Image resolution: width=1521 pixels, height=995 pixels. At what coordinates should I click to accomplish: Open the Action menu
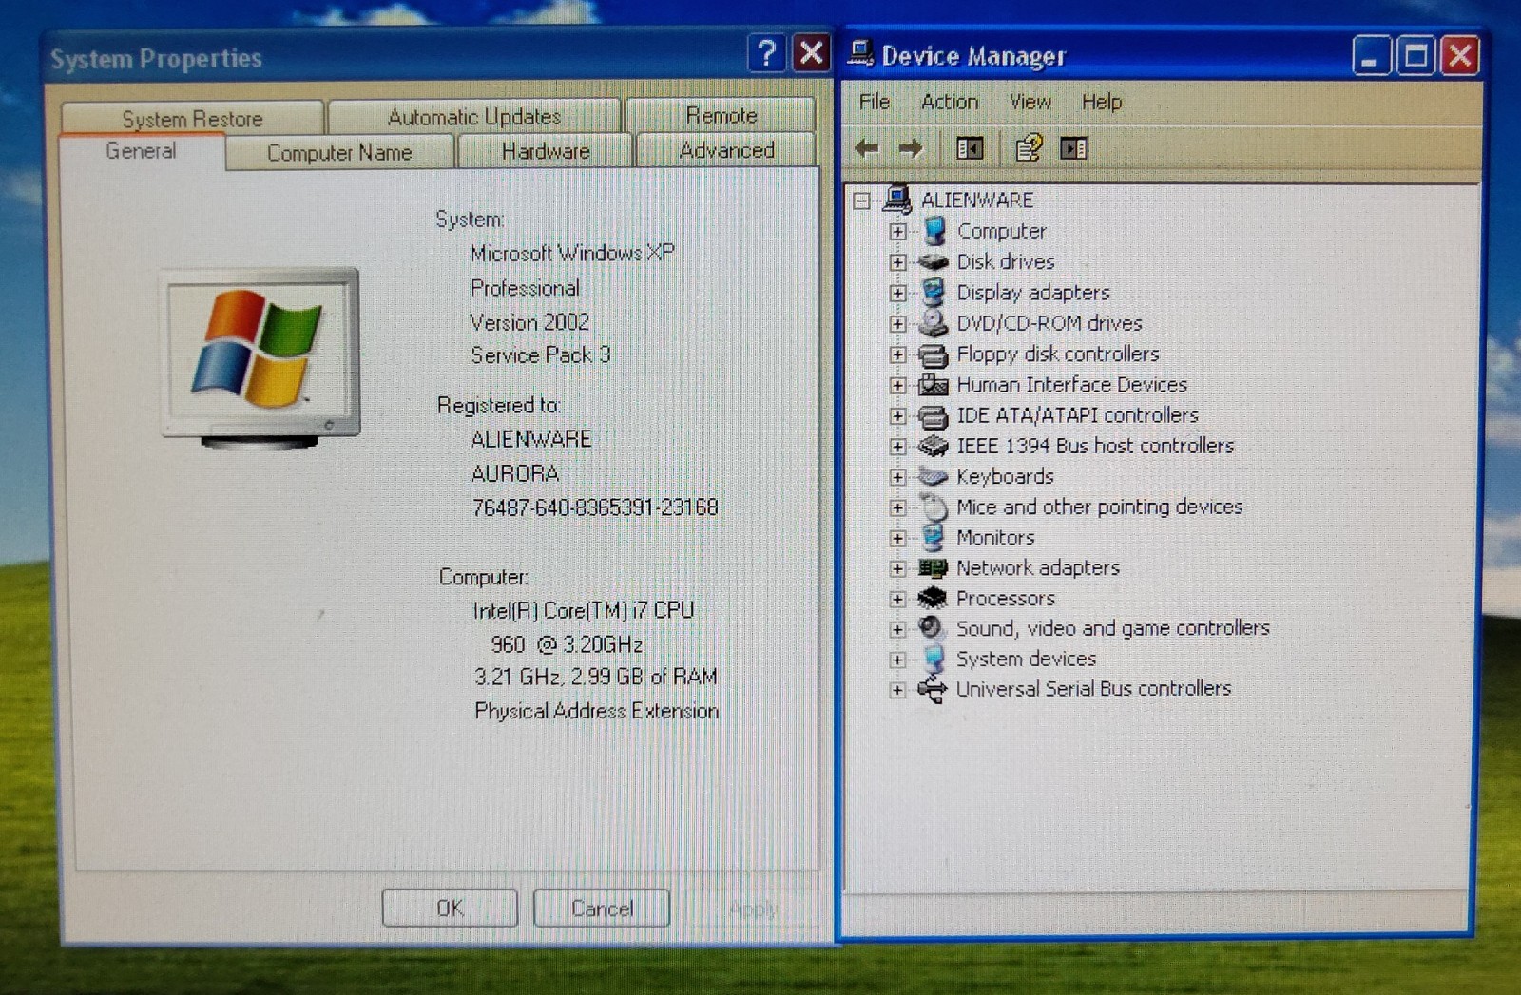click(x=949, y=102)
